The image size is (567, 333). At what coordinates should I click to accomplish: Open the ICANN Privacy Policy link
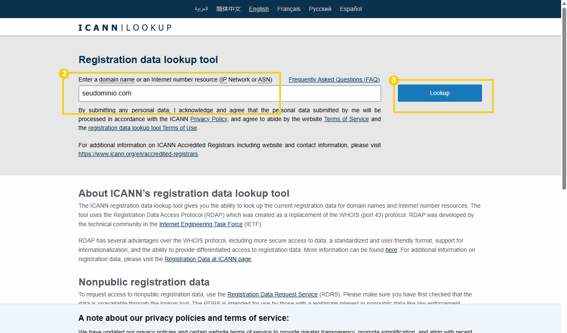click(x=209, y=119)
